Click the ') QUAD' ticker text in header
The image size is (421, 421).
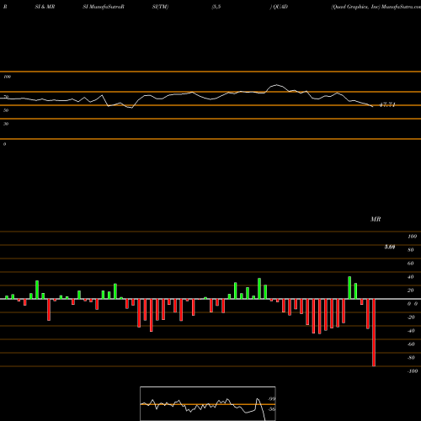279,7
